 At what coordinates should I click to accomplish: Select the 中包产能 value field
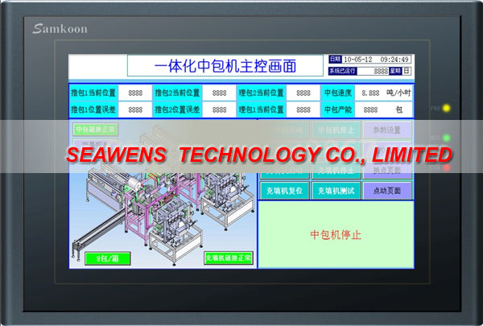[x=369, y=109]
